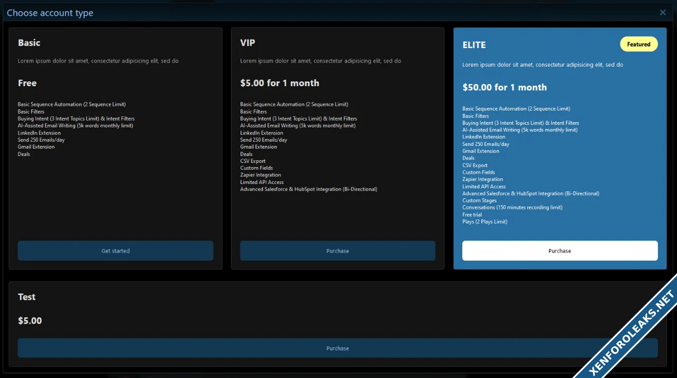Close the Choose account type dialog

click(663, 12)
